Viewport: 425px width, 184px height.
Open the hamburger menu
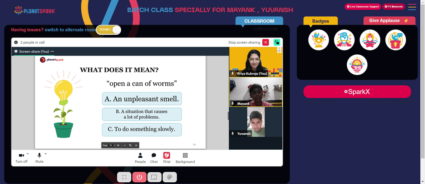(x=412, y=7)
